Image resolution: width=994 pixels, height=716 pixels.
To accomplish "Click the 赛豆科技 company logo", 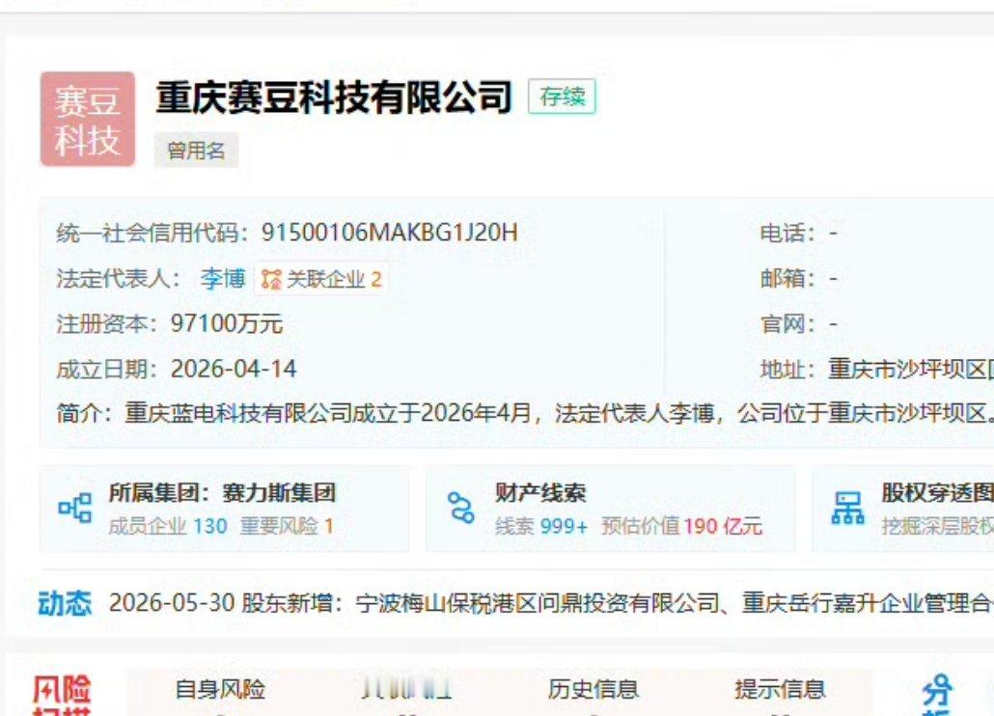I will pyautogui.click(x=88, y=119).
